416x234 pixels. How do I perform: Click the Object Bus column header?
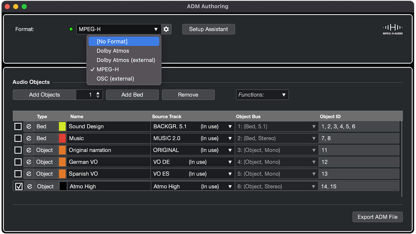(x=248, y=117)
